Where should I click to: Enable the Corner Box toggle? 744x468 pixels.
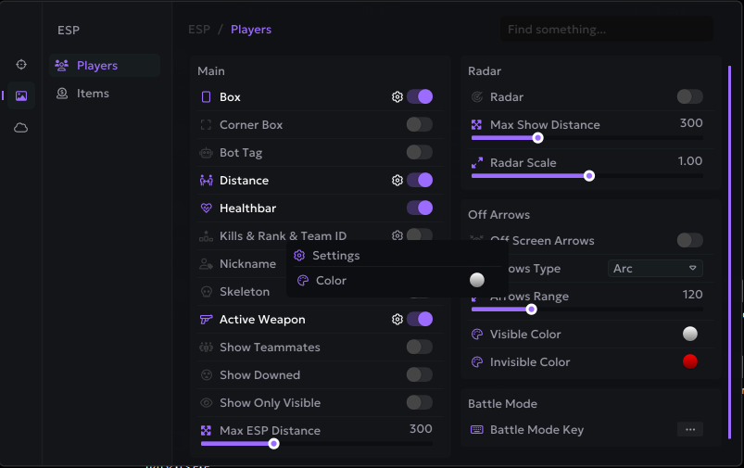click(419, 125)
